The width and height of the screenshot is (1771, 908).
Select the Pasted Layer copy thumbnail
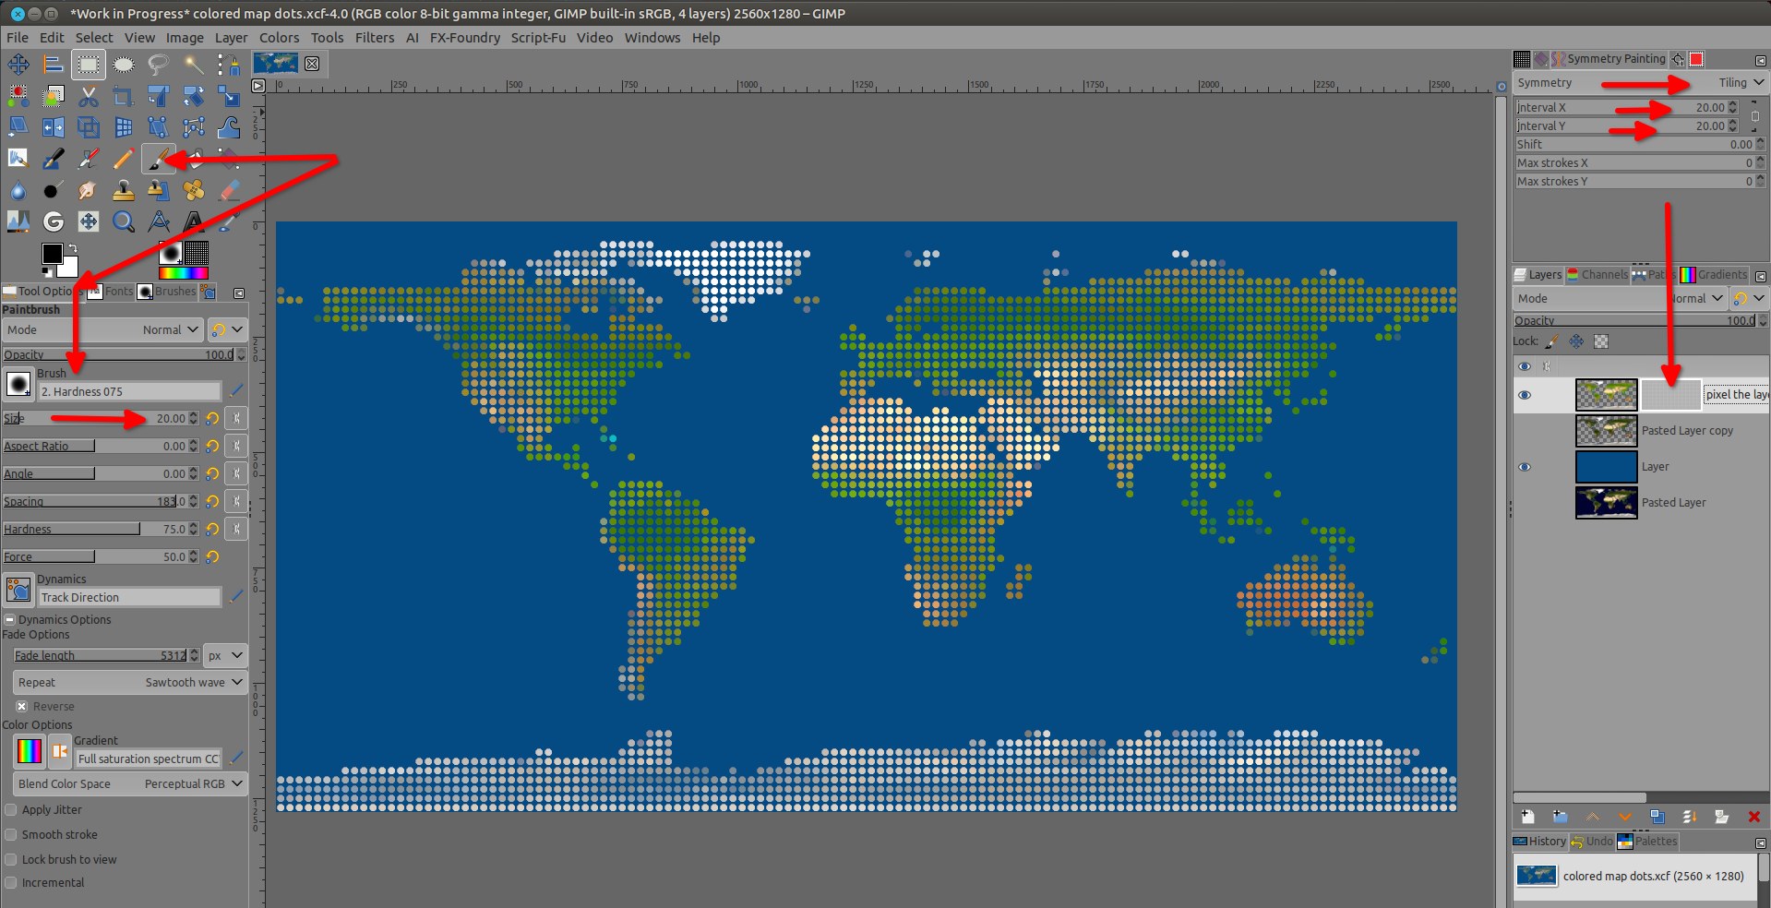(1606, 431)
